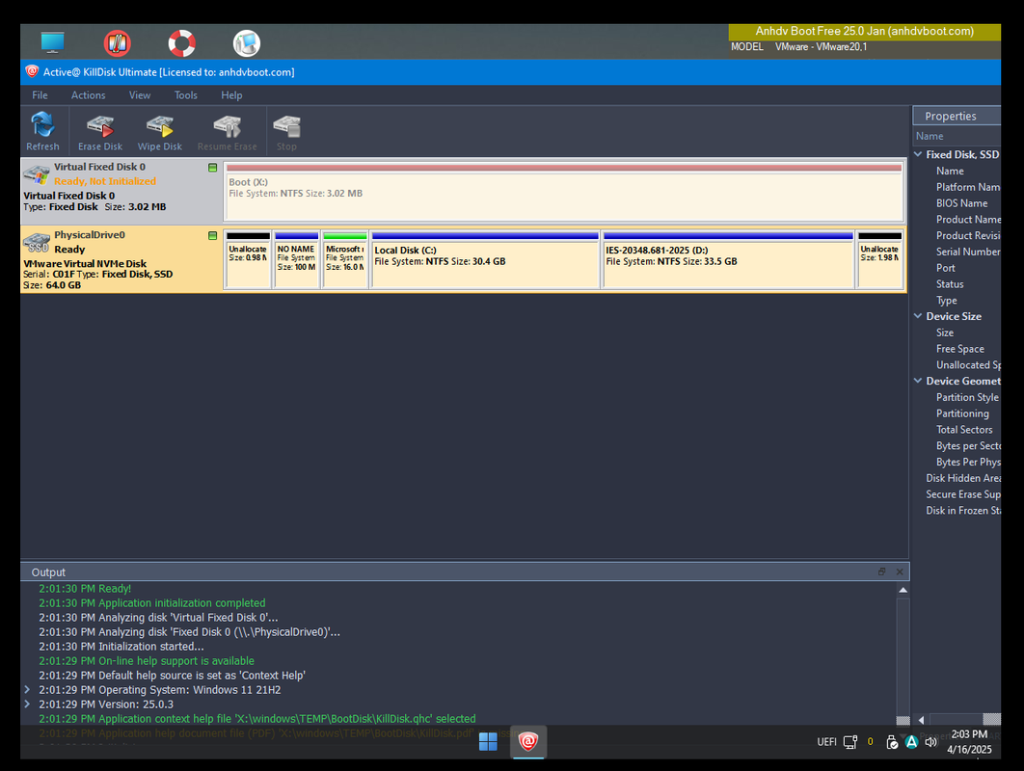Image resolution: width=1024 pixels, height=771 pixels.
Task: Click the network icon in the system tray
Action: (x=849, y=742)
